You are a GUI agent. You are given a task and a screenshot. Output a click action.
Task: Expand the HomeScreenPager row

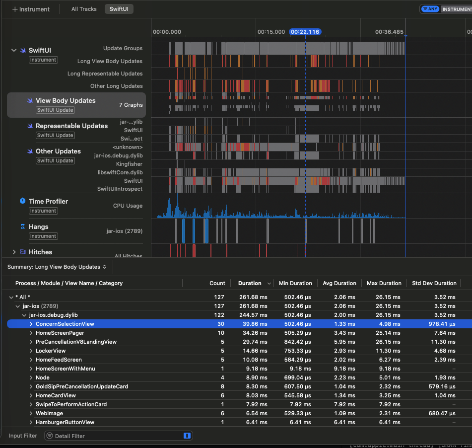click(31, 333)
